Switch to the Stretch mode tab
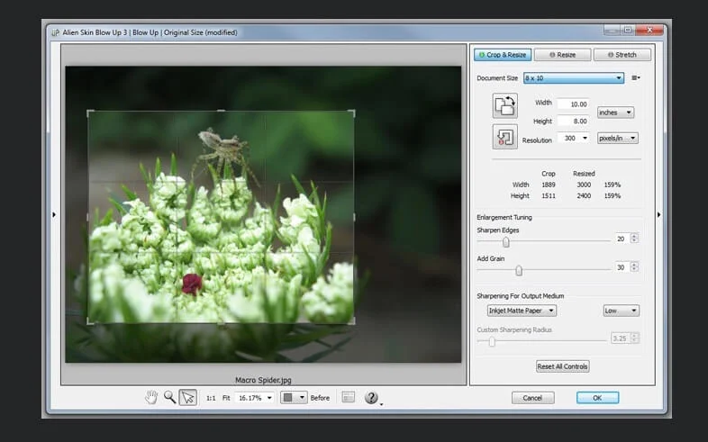This screenshot has height=442, width=708. click(x=622, y=55)
